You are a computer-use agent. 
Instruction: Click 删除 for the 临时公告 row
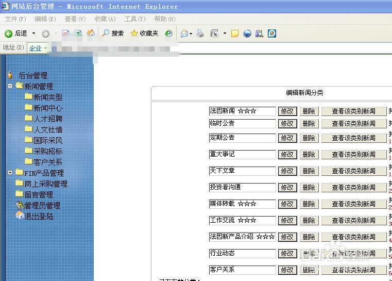point(309,124)
